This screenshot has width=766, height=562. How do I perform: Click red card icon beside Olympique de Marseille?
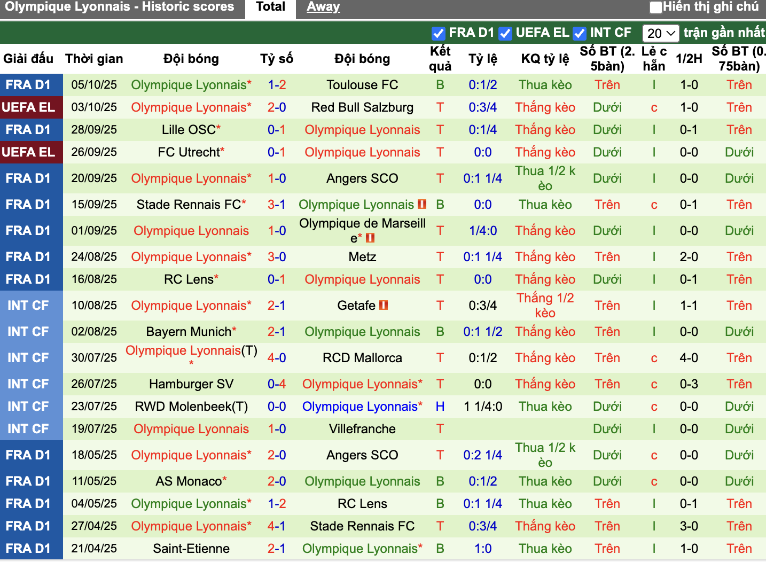click(x=370, y=238)
